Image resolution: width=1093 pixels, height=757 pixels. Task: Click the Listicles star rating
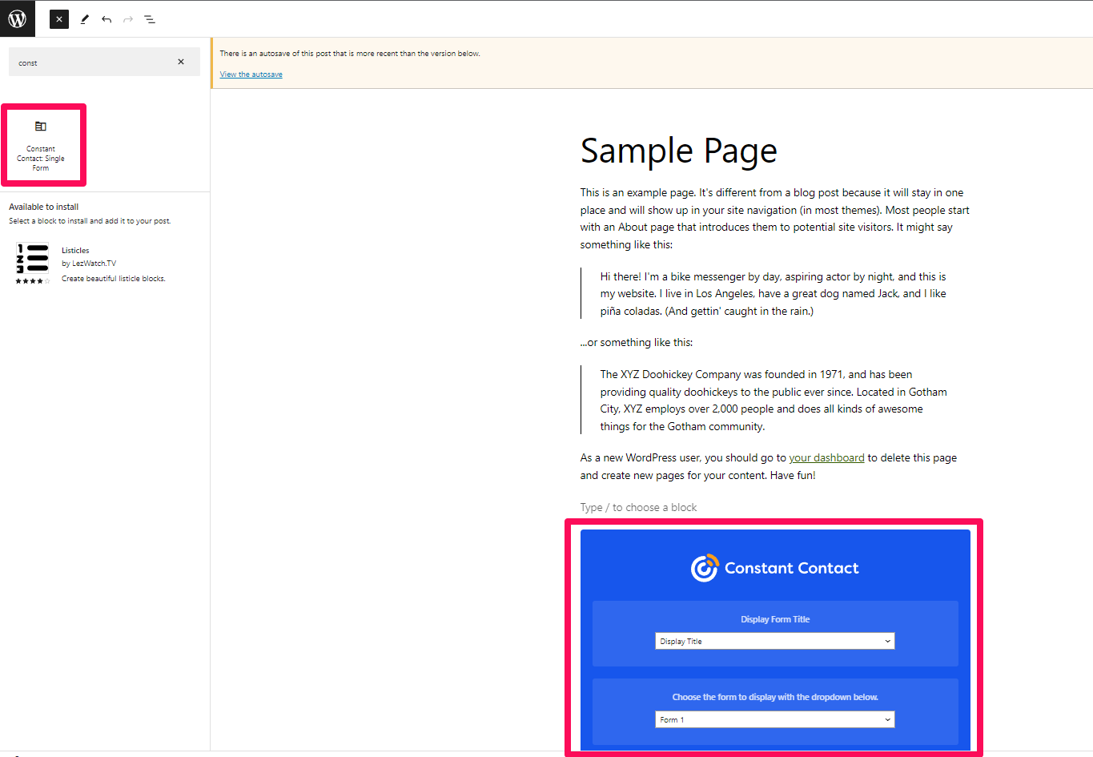[33, 281]
